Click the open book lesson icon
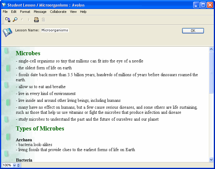215x169 pixels. pyautogui.click(x=7, y=32)
